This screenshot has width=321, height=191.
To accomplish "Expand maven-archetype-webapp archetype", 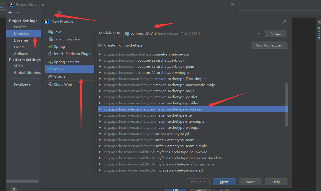I will coord(100,128).
